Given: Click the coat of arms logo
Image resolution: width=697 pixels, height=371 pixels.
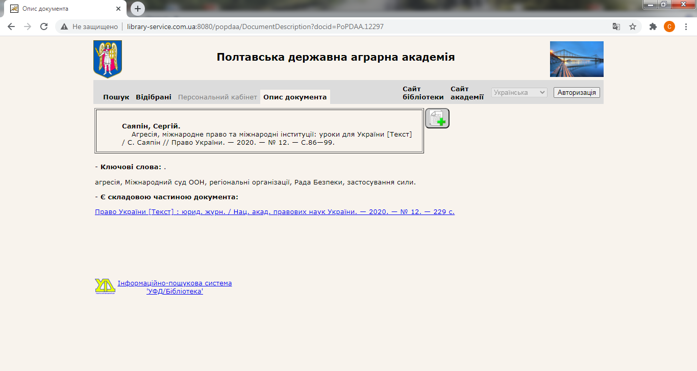Looking at the screenshot, I should [x=108, y=59].
